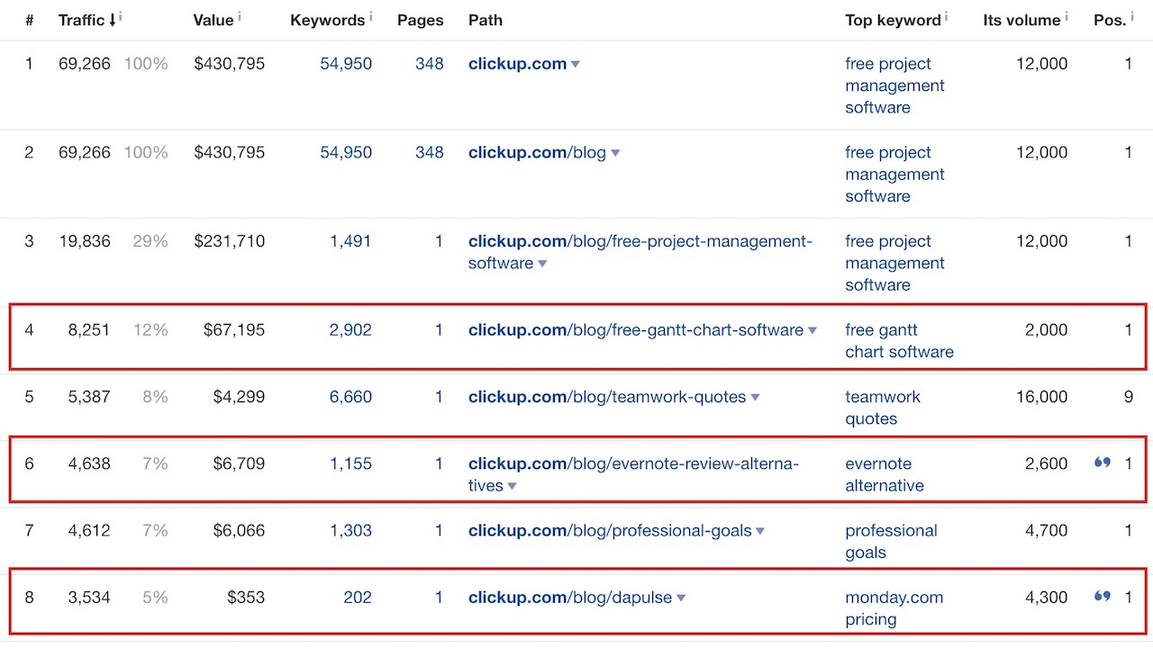Click traffic value 19,836
The image size is (1153, 648).
tap(85, 241)
